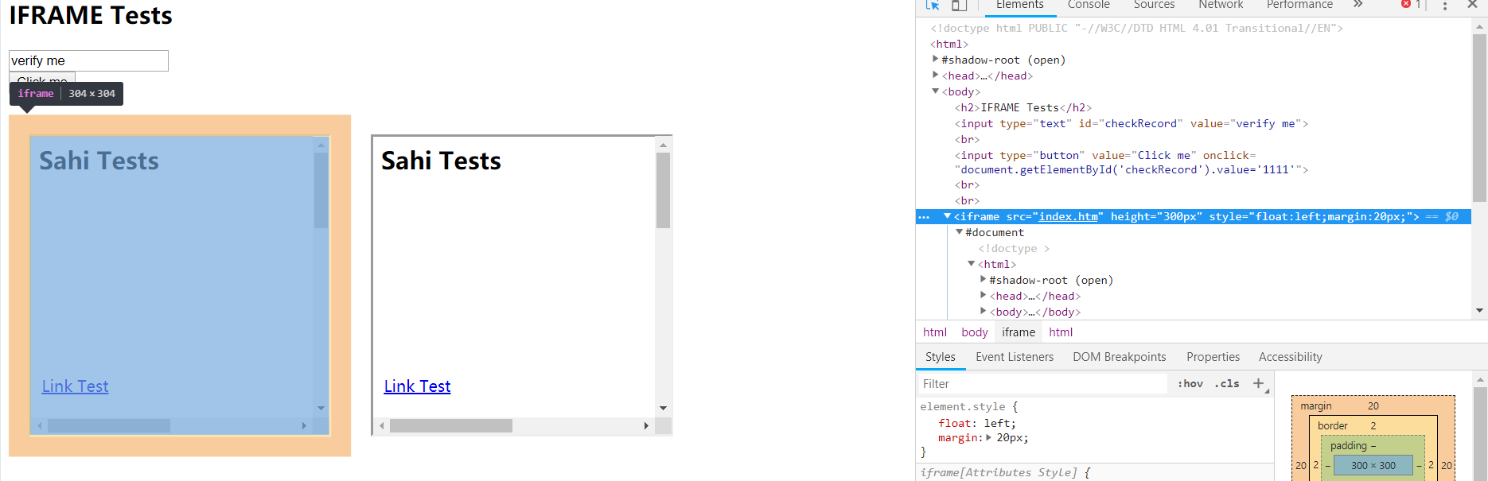The width and height of the screenshot is (1488, 481).
Task: Click the border value 2 beside the border label
Action: 1373,425
